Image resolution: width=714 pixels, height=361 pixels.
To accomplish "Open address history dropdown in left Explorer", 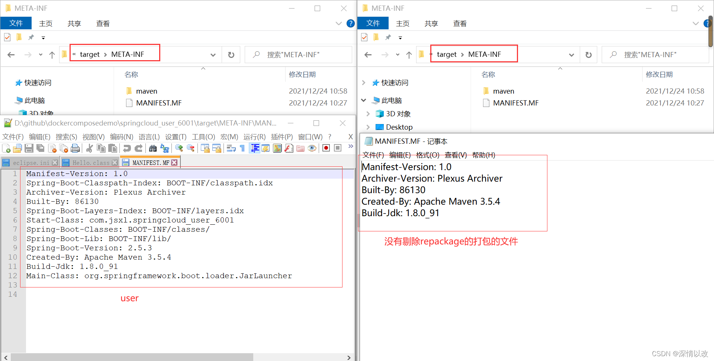I will (213, 55).
